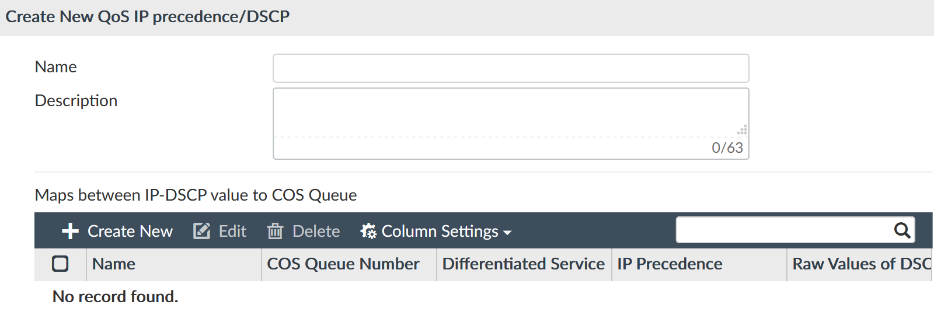Click the Column Settings text label

click(x=440, y=232)
